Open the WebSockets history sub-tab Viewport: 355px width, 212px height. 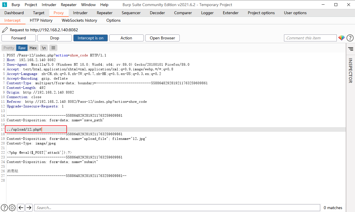coord(79,20)
